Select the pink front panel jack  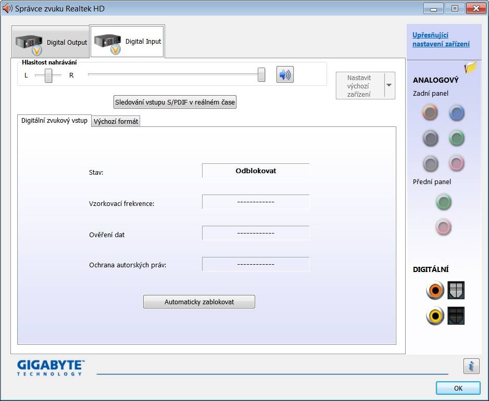444,227
